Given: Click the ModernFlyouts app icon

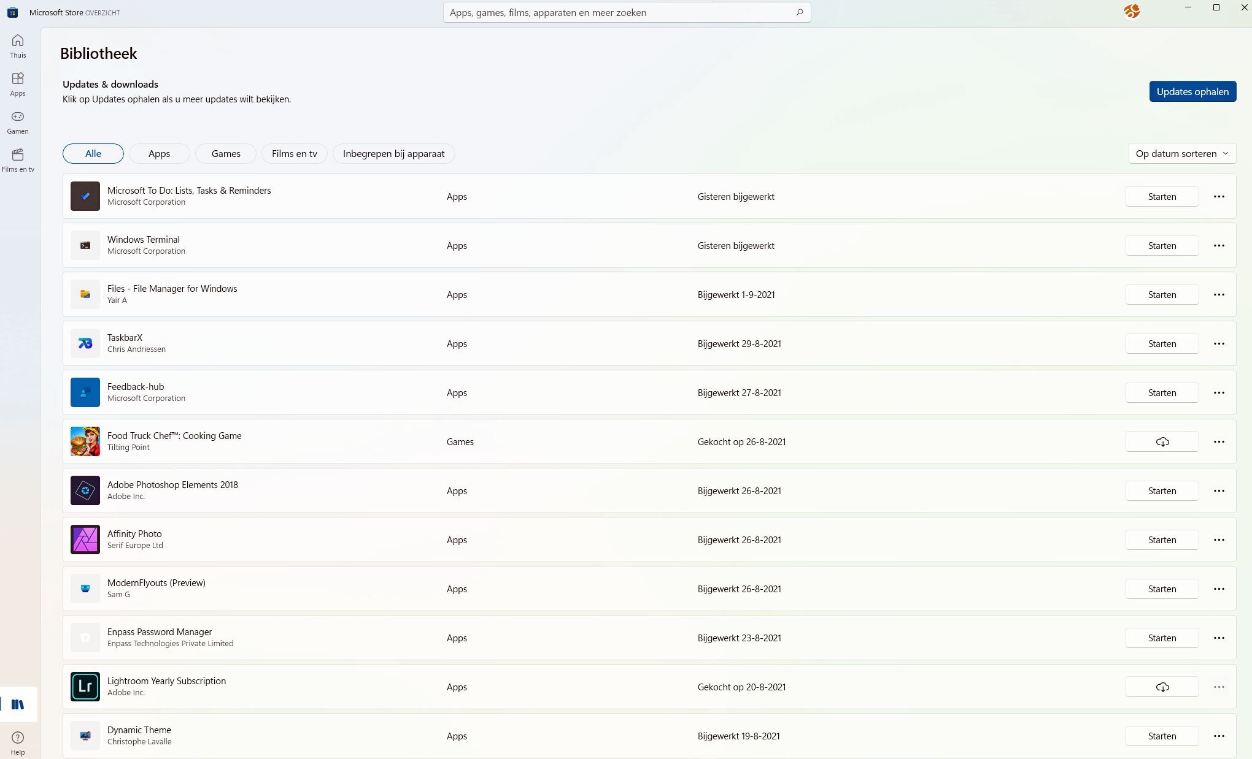Looking at the screenshot, I should (85, 589).
